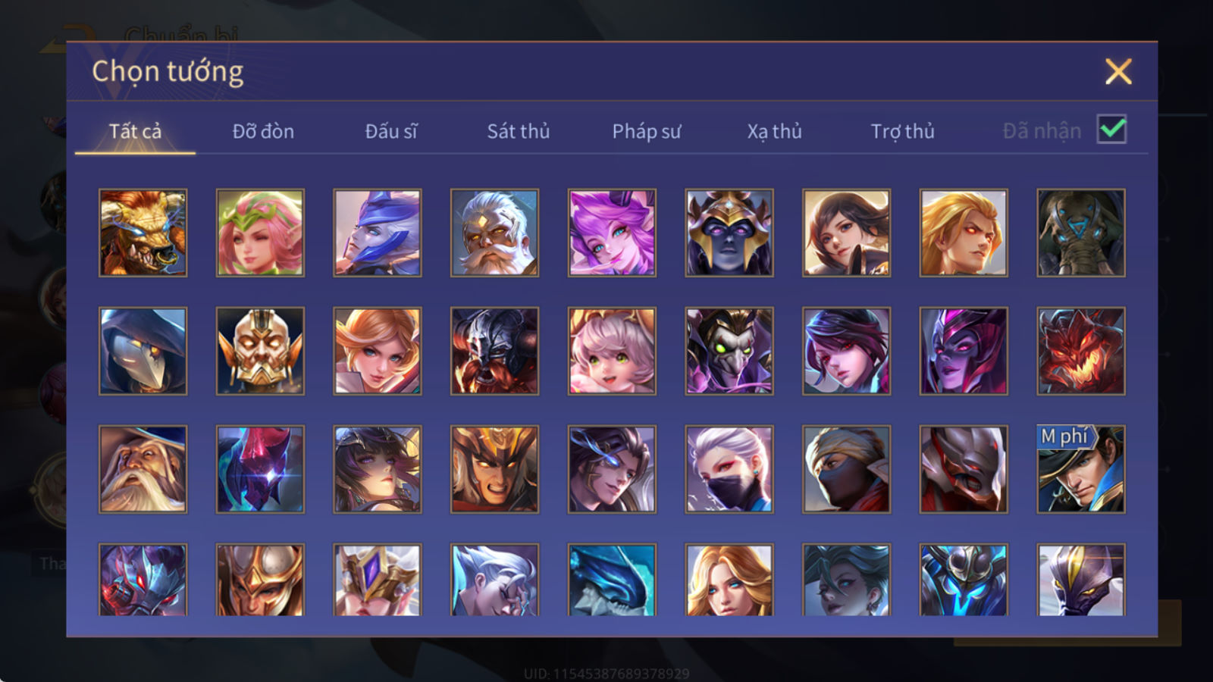Filter heroes by Pháp sư
Screen dimensions: 1213x682
click(x=647, y=131)
